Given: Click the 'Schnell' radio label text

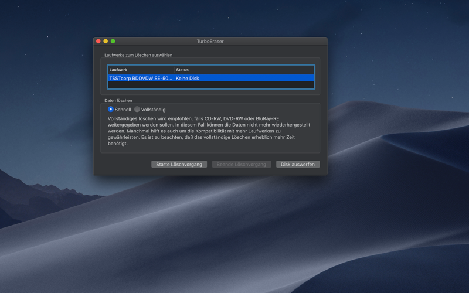Looking at the screenshot, I should (123, 110).
